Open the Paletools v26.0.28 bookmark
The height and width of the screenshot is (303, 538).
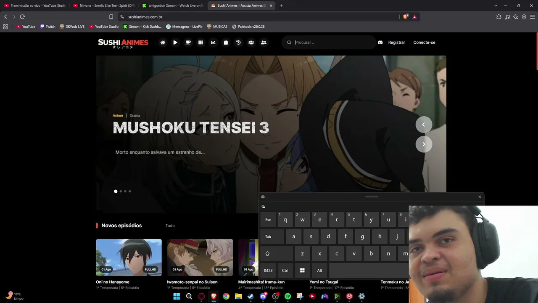[x=248, y=27]
